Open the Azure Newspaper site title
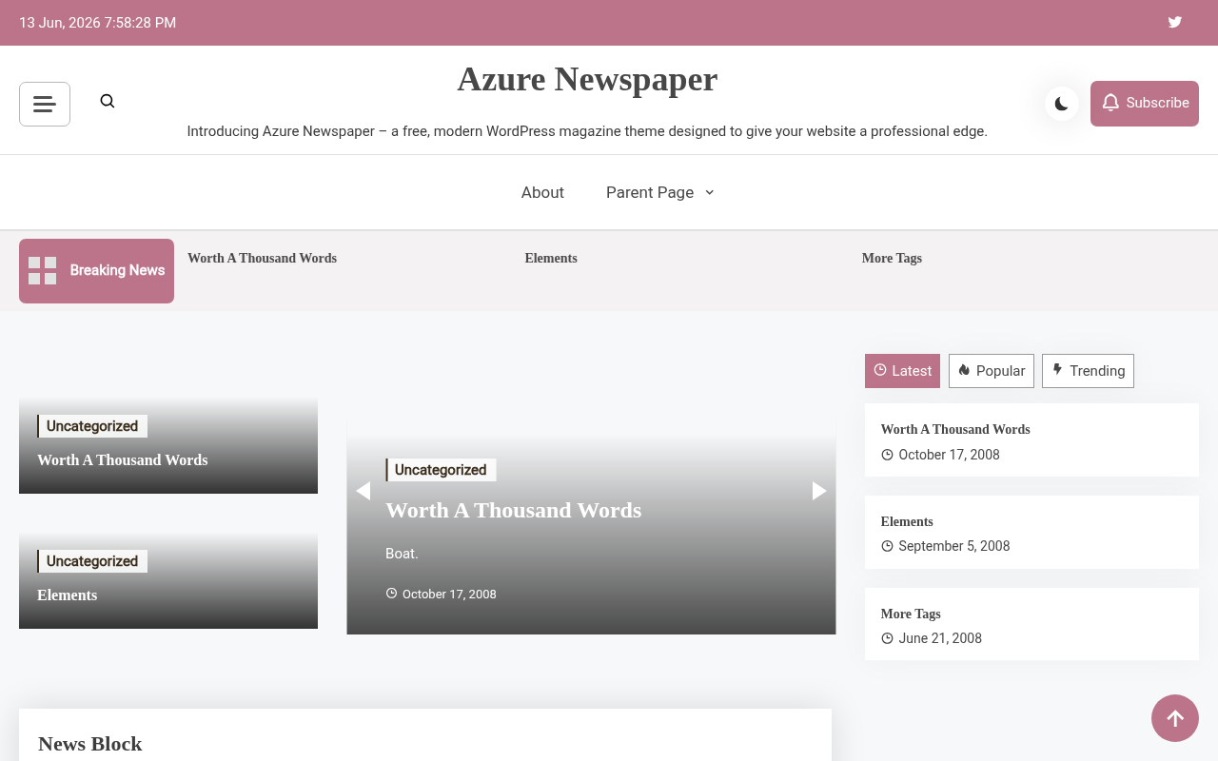This screenshot has width=1218, height=761. coord(587,79)
